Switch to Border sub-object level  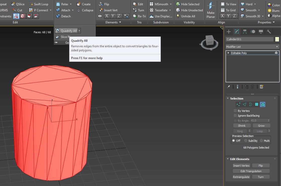[x=251, y=105]
